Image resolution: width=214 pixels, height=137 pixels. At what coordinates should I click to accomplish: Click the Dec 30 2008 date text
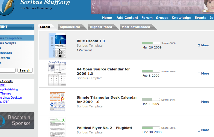tap(152, 132)
